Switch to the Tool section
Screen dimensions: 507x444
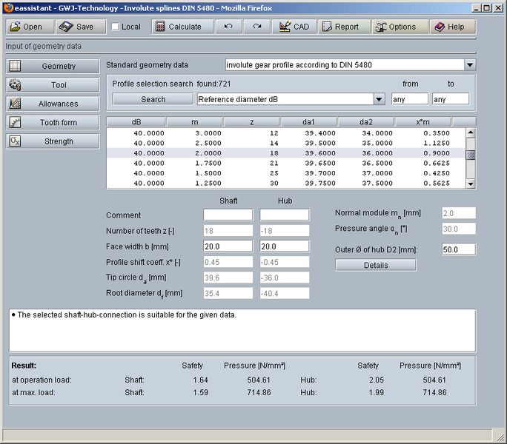pos(52,85)
